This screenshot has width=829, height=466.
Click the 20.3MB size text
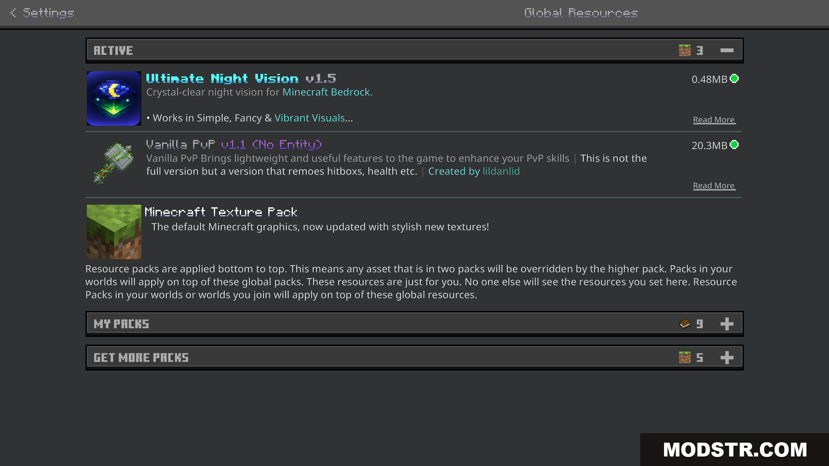(x=709, y=146)
